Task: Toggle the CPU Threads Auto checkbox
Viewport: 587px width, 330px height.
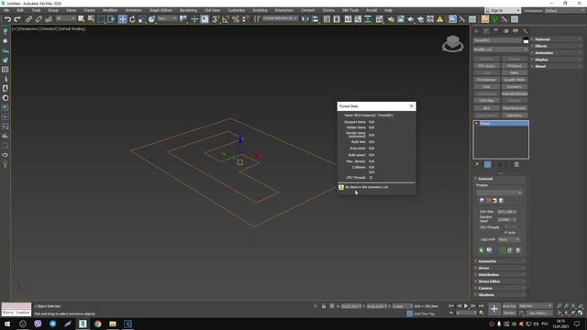Action: [x=505, y=232]
